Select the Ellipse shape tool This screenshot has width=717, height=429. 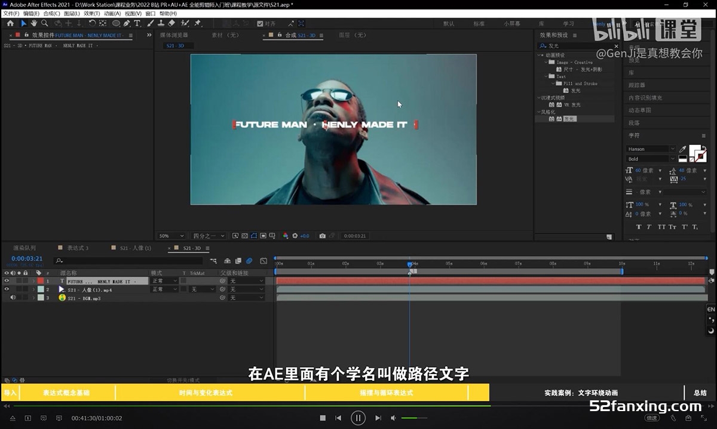(x=116, y=23)
